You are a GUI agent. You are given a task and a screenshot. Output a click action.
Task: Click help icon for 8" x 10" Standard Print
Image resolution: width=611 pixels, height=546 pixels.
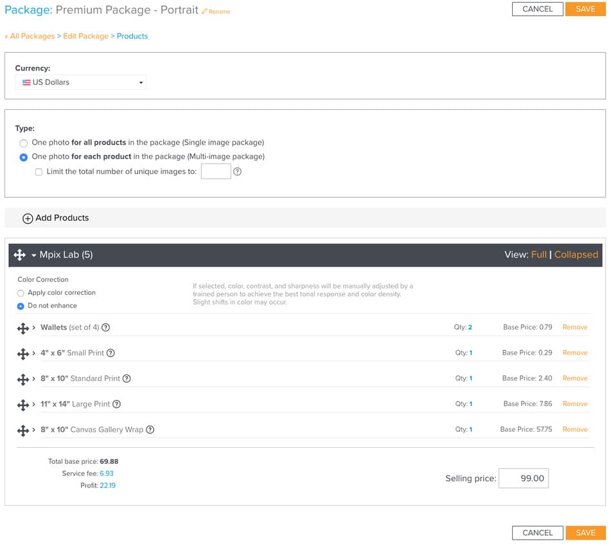(x=127, y=379)
